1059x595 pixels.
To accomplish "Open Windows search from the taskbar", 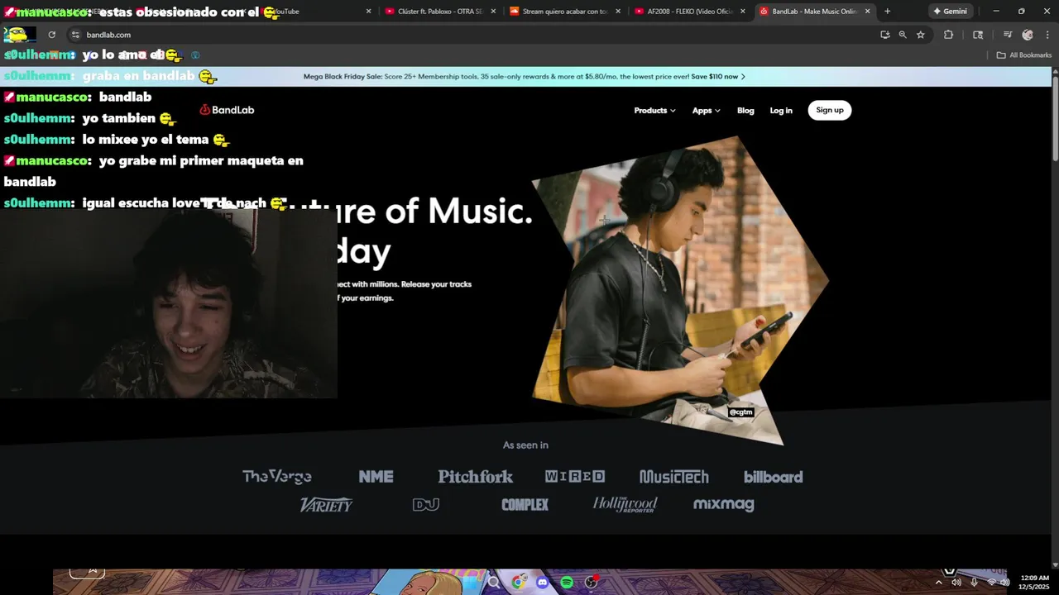I will pos(494,583).
